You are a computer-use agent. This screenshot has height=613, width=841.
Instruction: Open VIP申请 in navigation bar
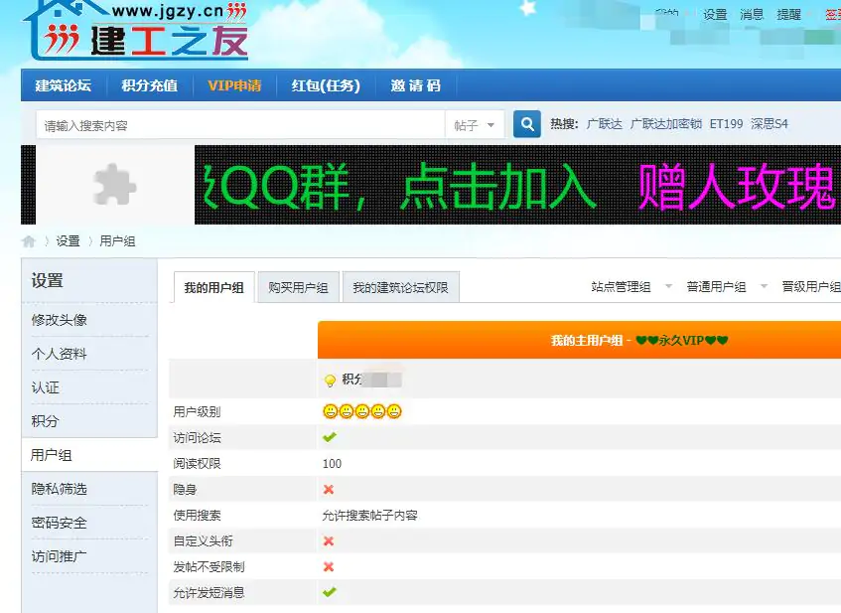234,85
